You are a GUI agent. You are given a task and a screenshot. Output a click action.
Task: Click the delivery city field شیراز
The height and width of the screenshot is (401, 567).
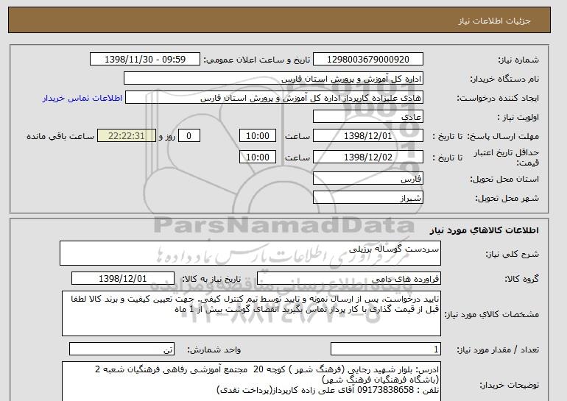[367, 198]
